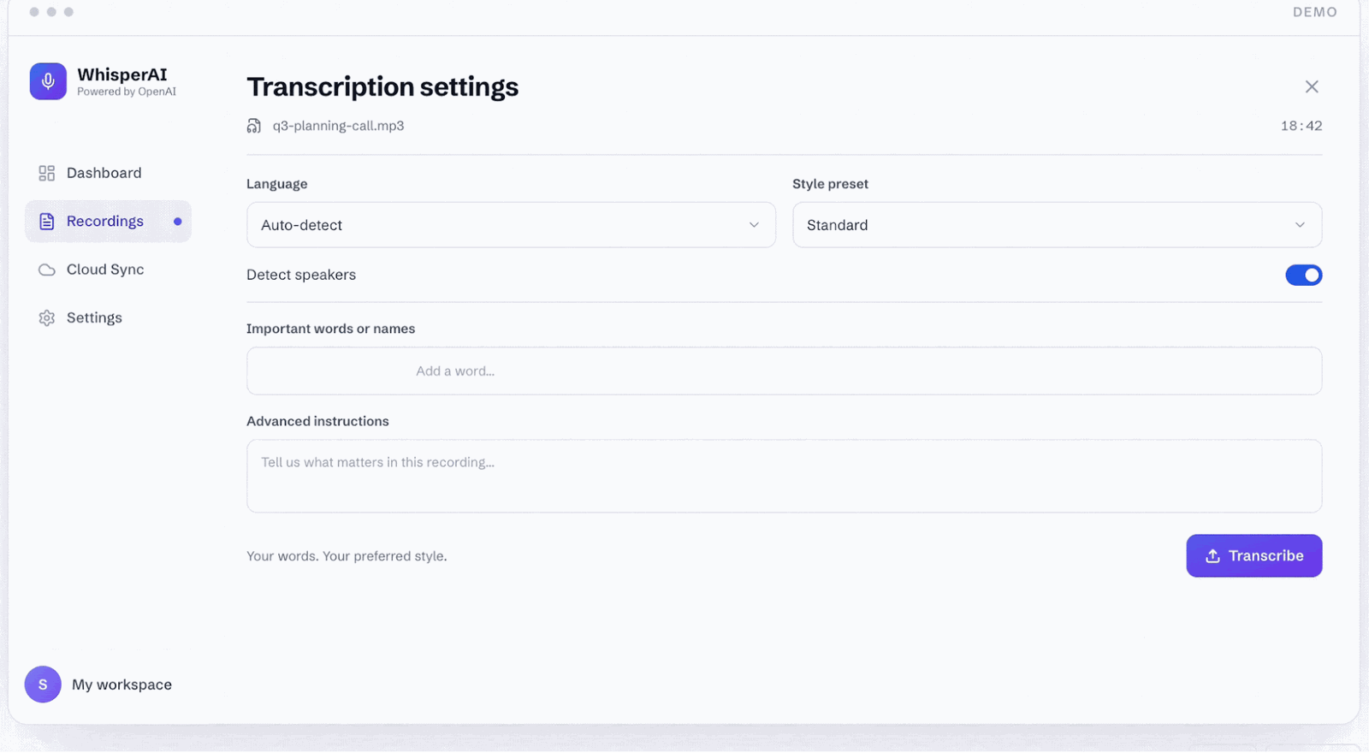Click the WhisperAI microphone logo icon
The width and height of the screenshot is (1369, 753).
pos(48,81)
